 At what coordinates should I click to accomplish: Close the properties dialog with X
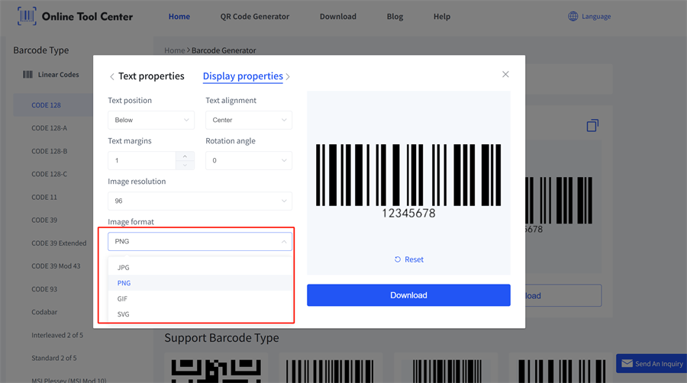click(505, 74)
